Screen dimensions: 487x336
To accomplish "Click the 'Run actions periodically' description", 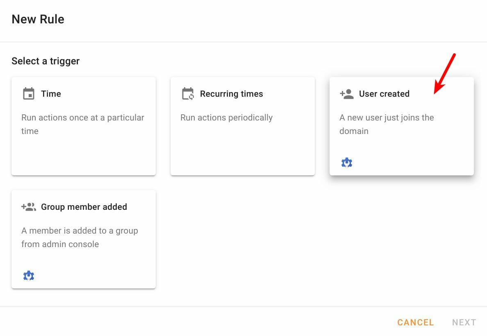I will (x=226, y=118).
